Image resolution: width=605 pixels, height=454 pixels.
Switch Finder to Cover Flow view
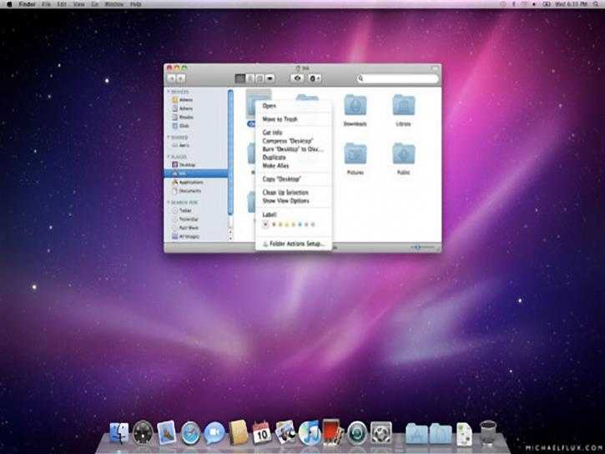tap(270, 78)
